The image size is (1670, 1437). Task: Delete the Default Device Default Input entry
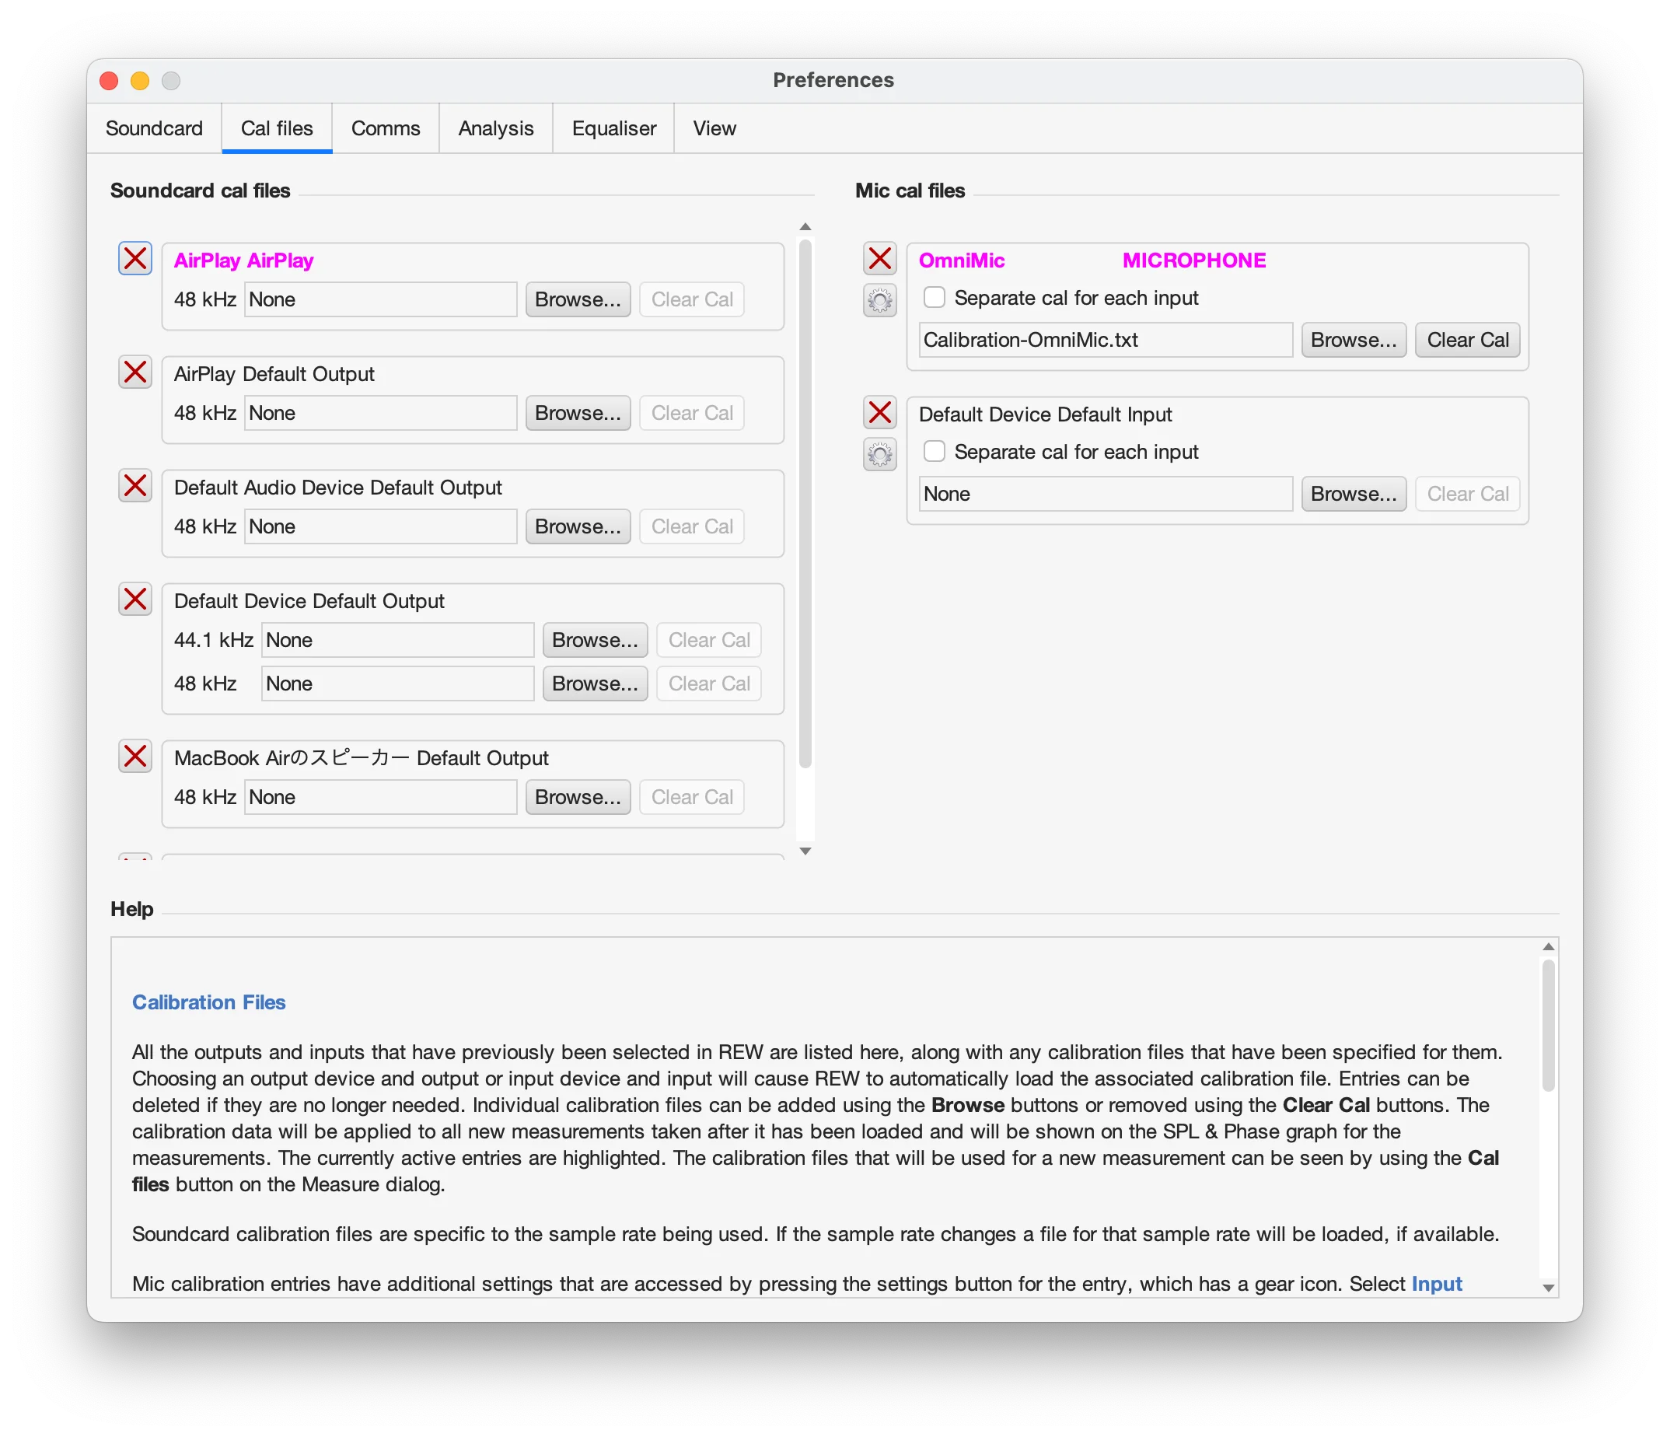pyautogui.click(x=879, y=413)
